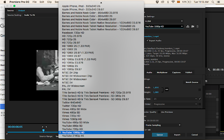This screenshot has width=224, height=140.
Task: Select the Twitter 640x640 preset
Action: point(101,103)
